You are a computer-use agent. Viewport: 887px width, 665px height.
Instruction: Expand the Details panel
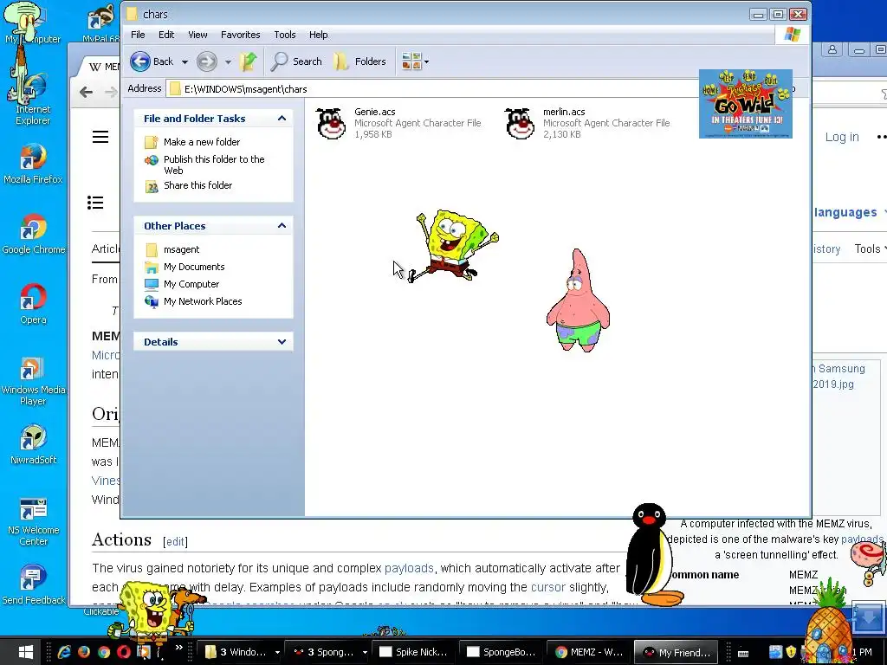(x=282, y=341)
